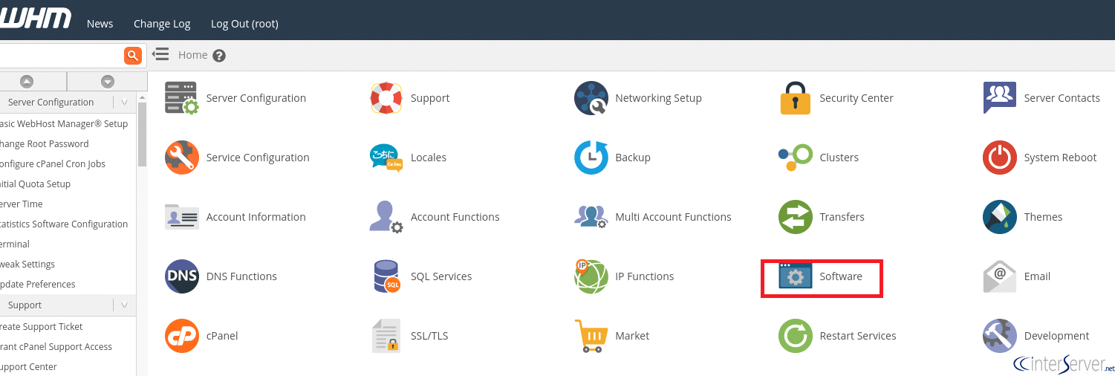
Task: Collapse sidebar using the menu toggle icon
Action: (160, 54)
